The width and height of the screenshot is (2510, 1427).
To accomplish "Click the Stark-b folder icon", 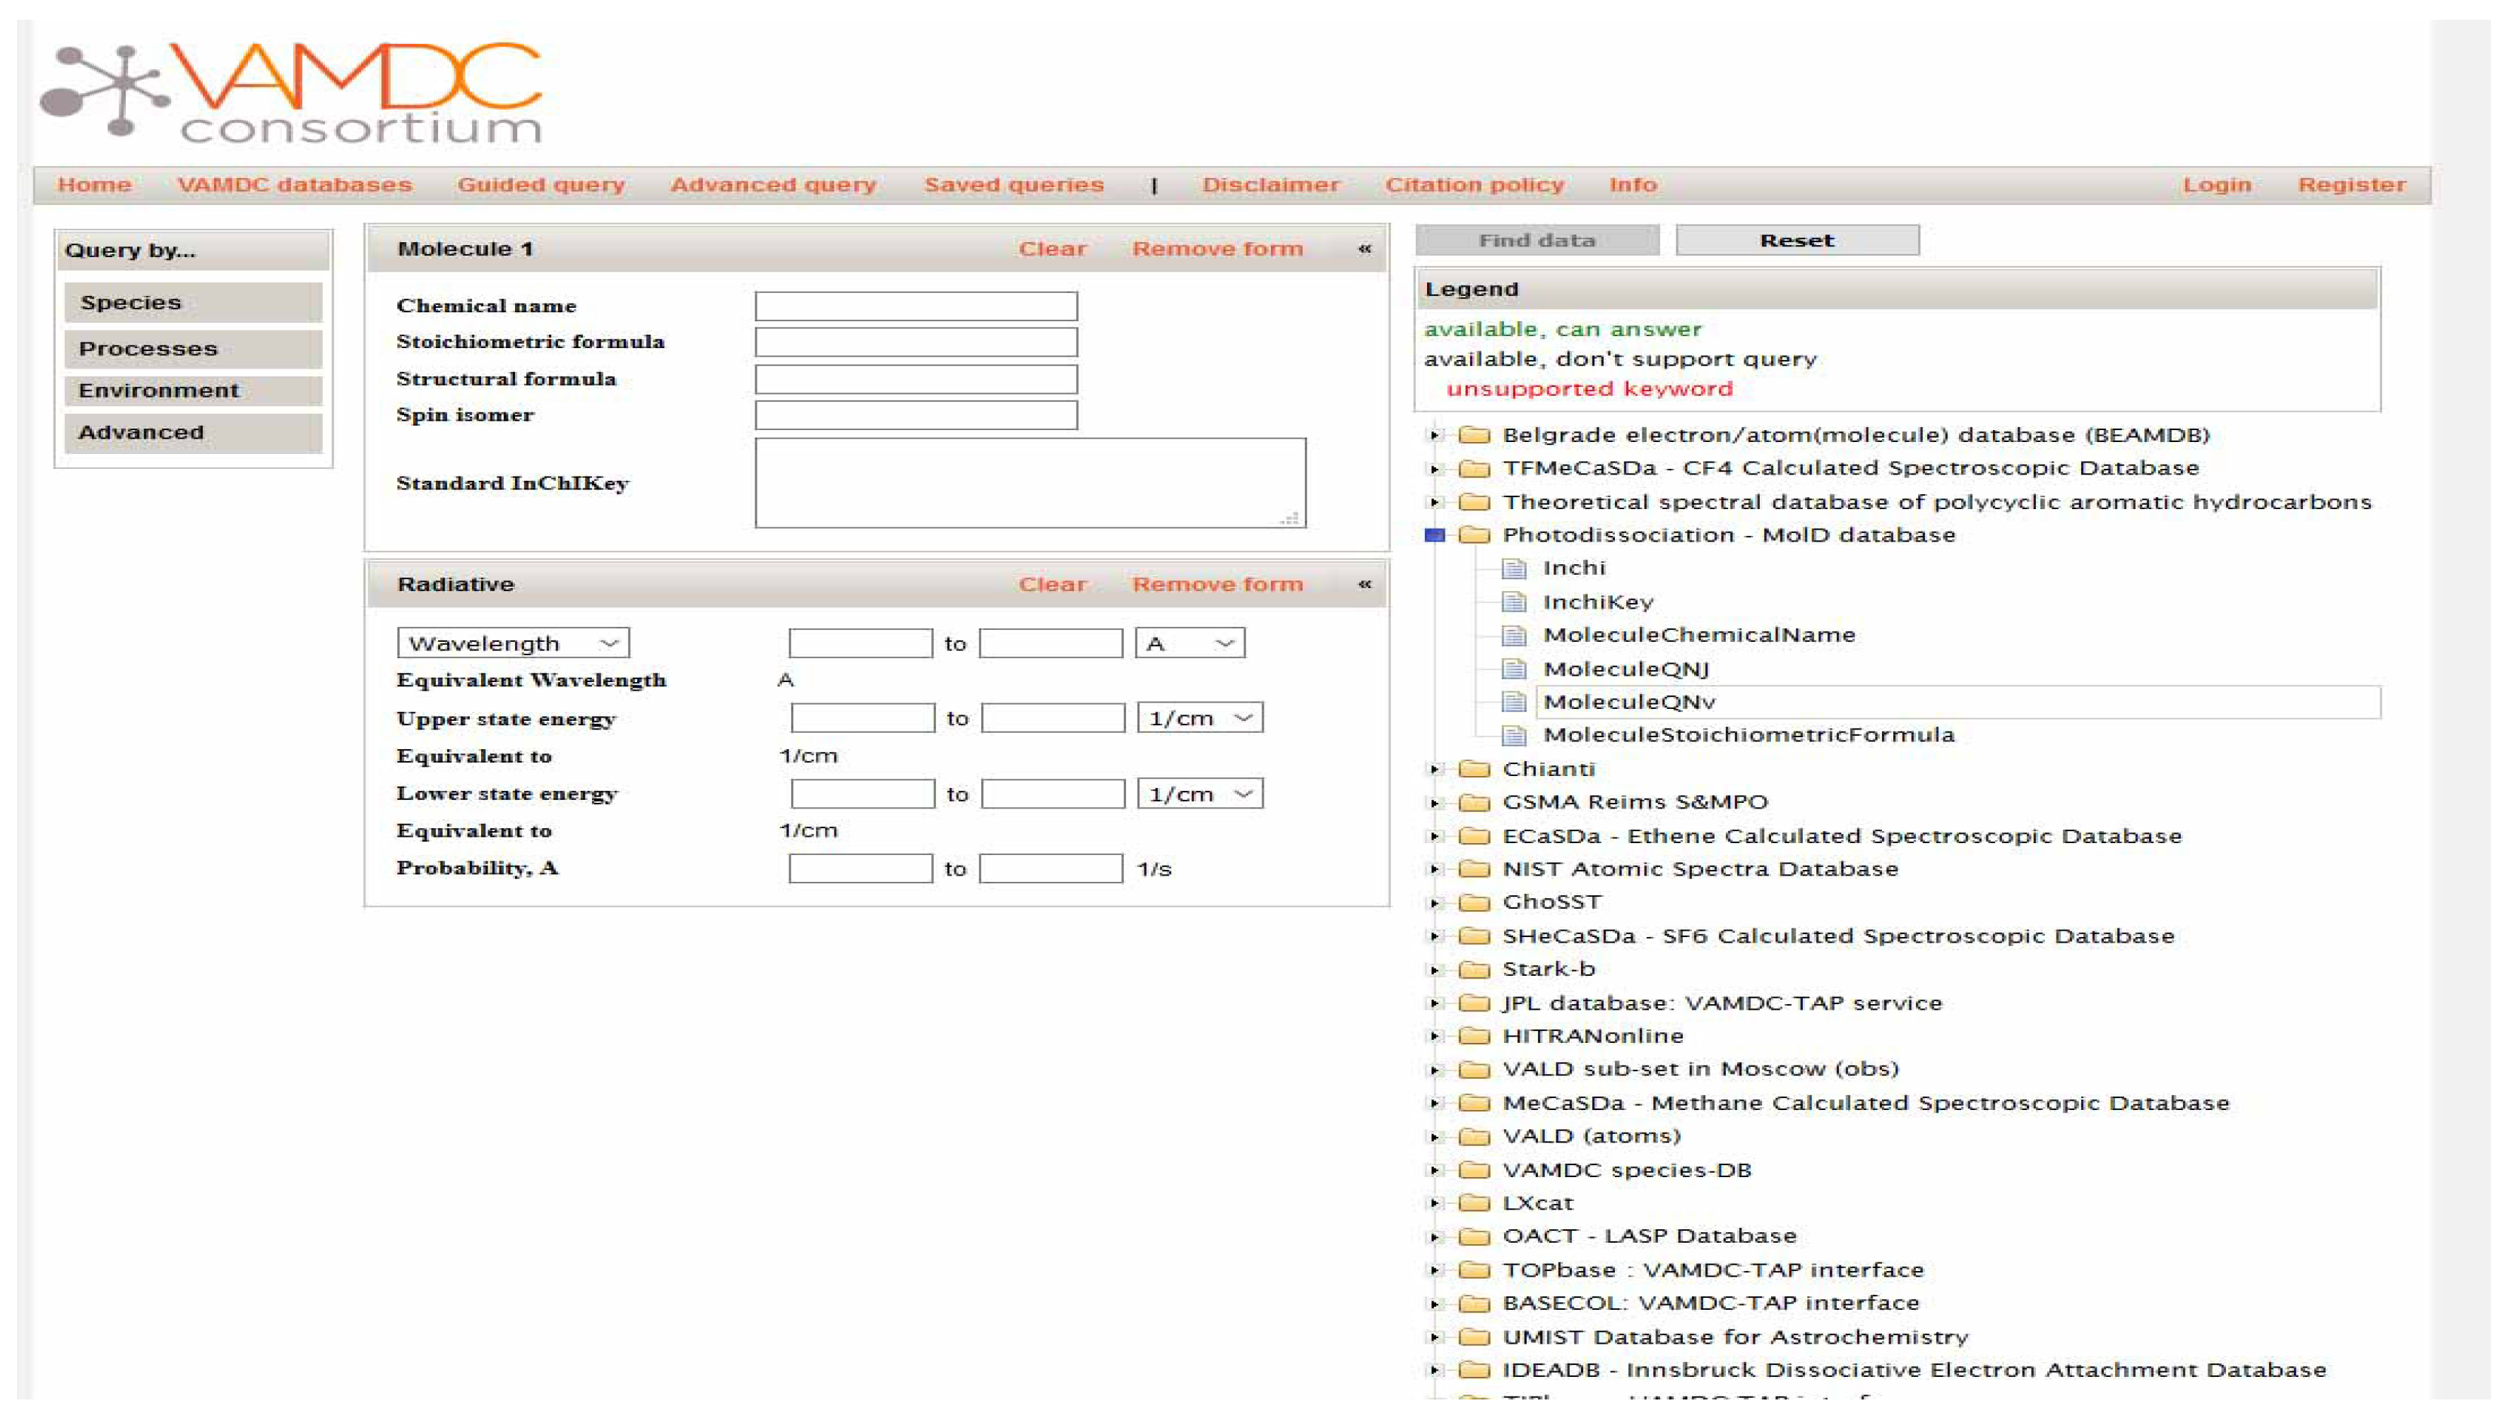I will pos(1474,969).
